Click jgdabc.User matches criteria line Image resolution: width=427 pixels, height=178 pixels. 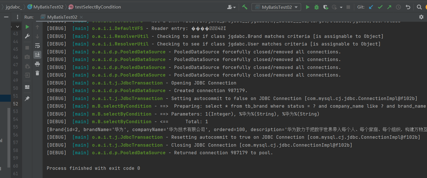tap(213, 44)
